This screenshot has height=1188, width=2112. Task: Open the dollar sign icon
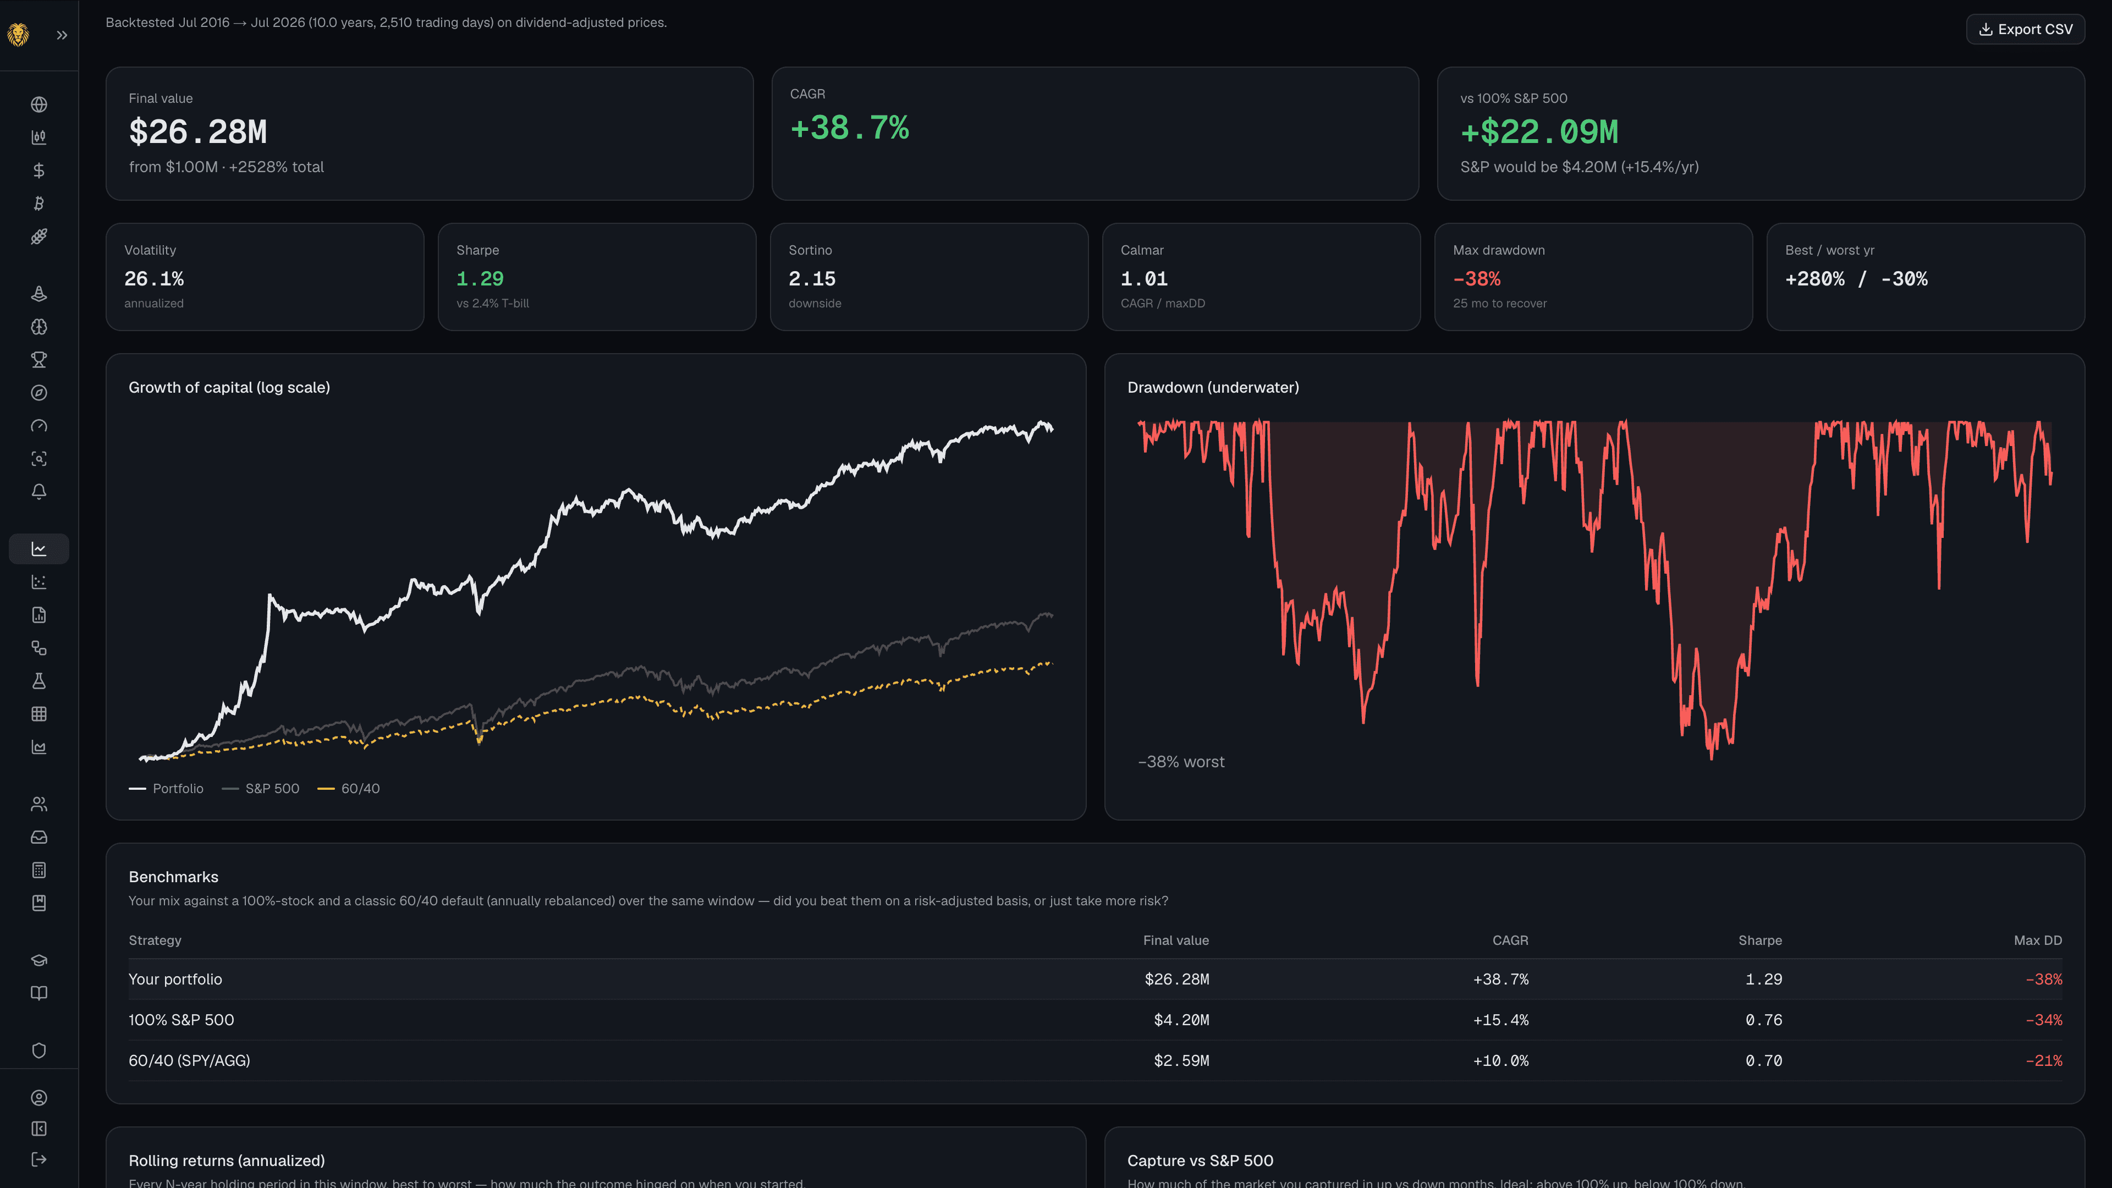pyautogui.click(x=38, y=170)
